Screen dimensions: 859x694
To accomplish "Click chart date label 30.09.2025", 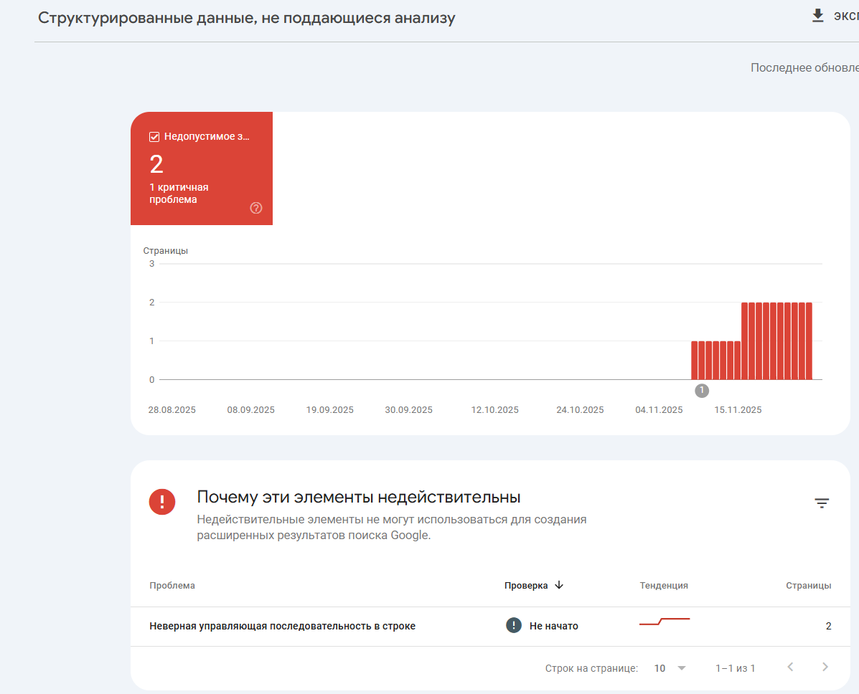I will pos(408,410).
